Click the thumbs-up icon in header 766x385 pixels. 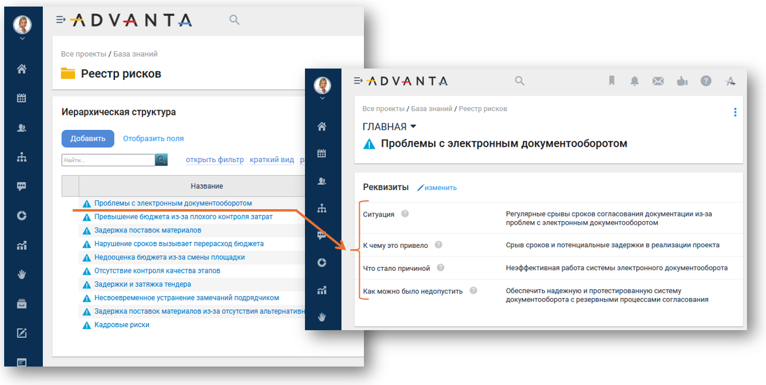point(682,81)
